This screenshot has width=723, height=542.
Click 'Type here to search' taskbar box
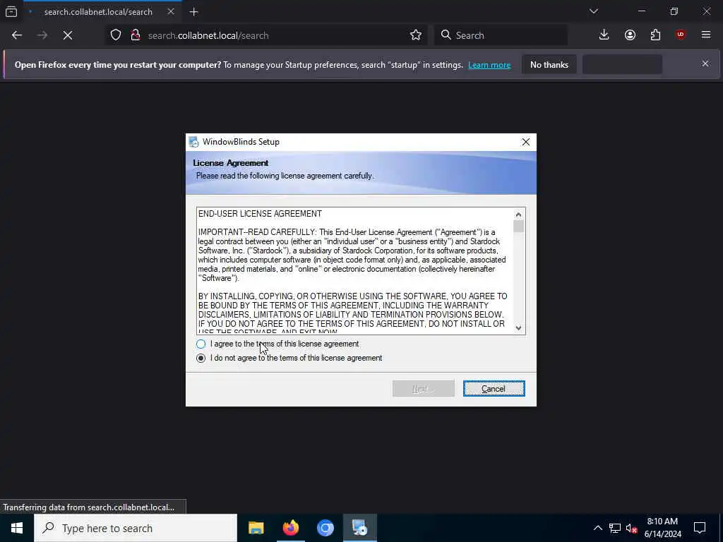click(136, 528)
